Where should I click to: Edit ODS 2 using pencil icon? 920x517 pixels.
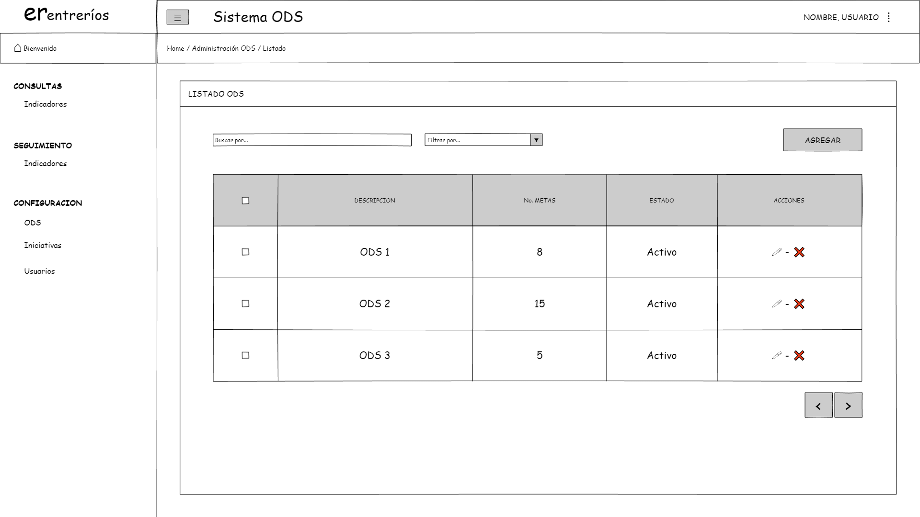pyautogui.click(x=777, y=304)
